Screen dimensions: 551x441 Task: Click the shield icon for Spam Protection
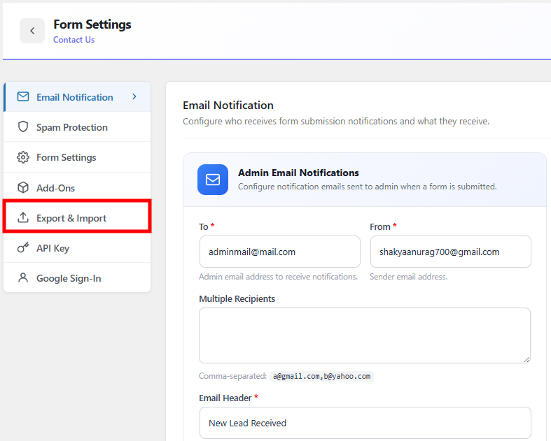[23, 127]
